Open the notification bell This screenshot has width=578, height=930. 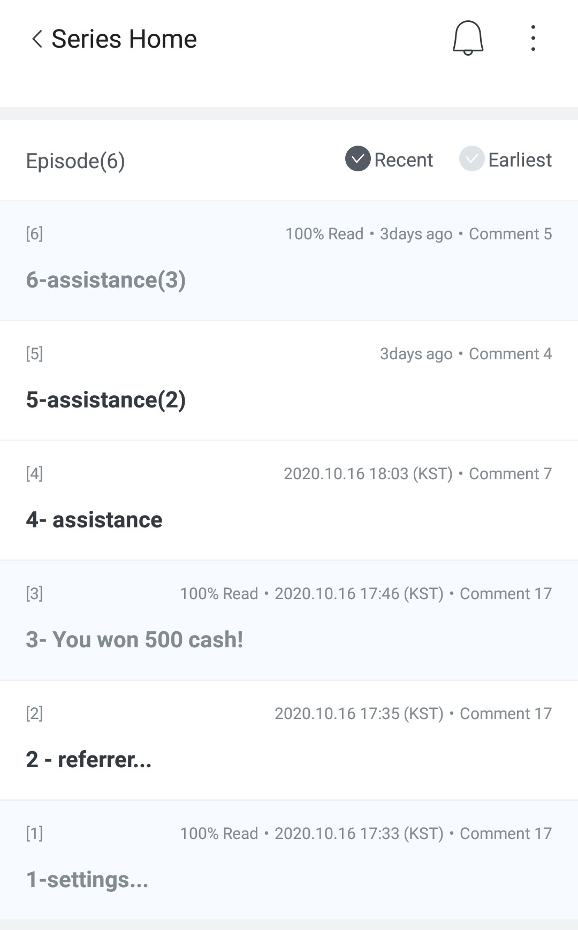[468, 38]
